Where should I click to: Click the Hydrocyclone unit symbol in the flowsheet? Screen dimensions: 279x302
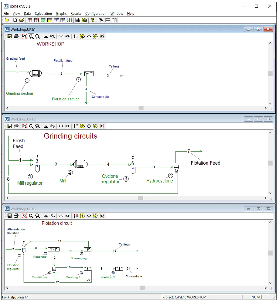pyautogui.click(x=176, y=168)
